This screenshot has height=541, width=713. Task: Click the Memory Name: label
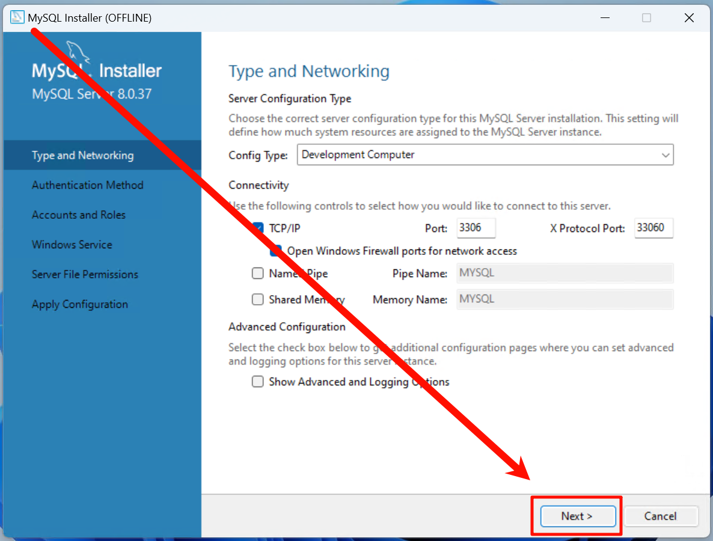[409, 299]
